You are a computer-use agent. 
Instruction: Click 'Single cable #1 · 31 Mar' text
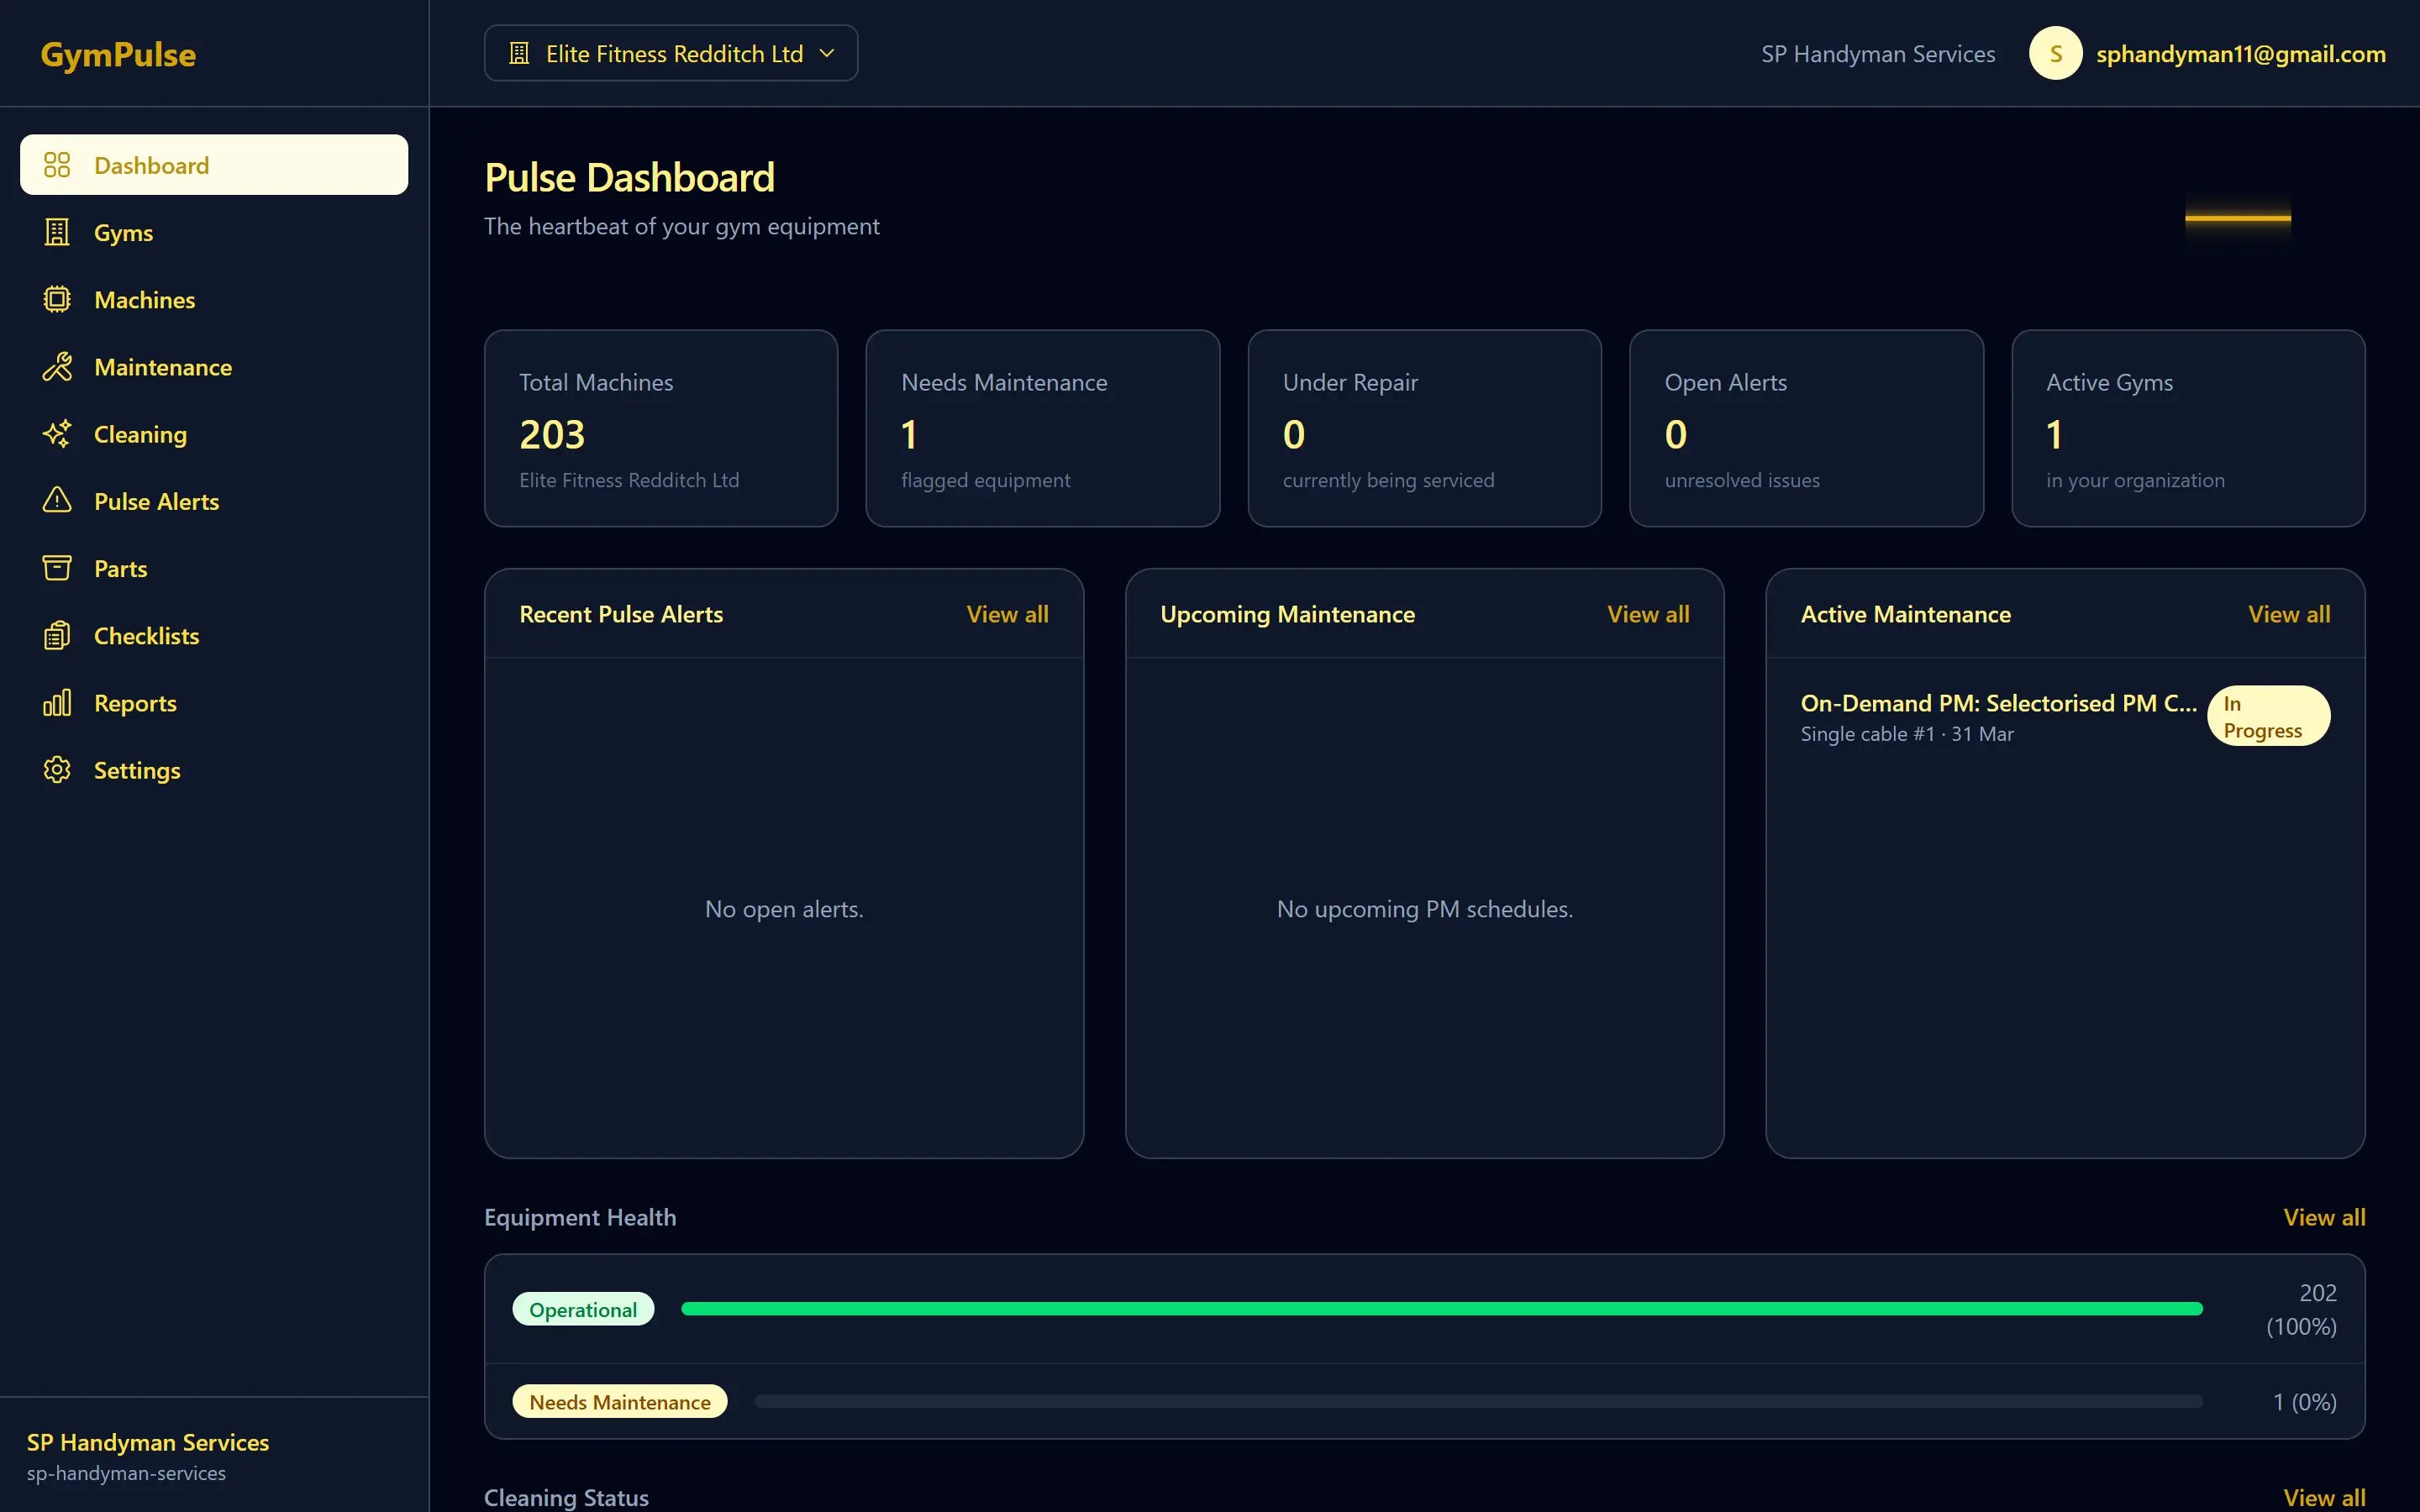point(1907,734)
